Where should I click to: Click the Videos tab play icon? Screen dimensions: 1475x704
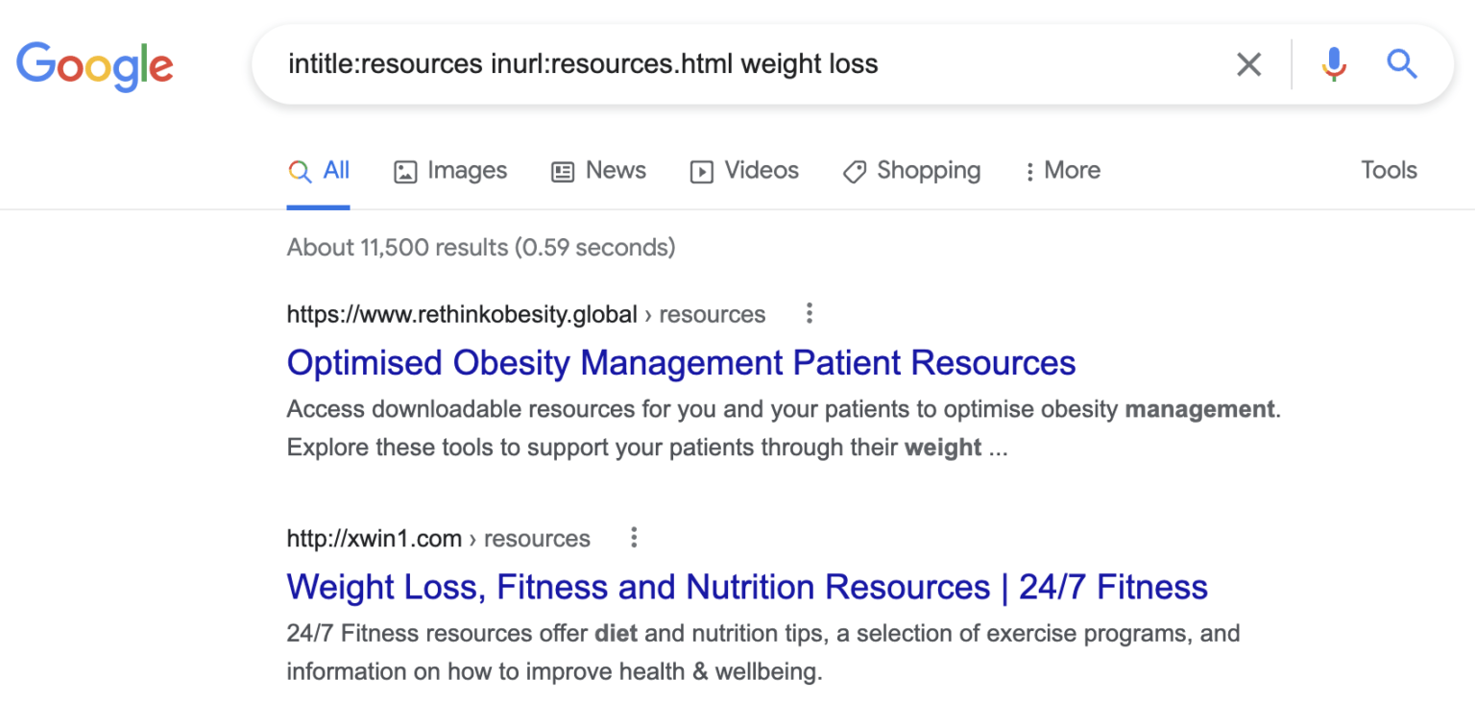tap(702, 172)
